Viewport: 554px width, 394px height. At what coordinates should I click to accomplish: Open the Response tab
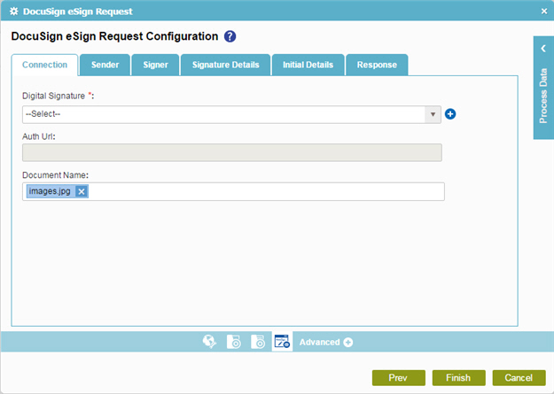[x=377, y=65]
